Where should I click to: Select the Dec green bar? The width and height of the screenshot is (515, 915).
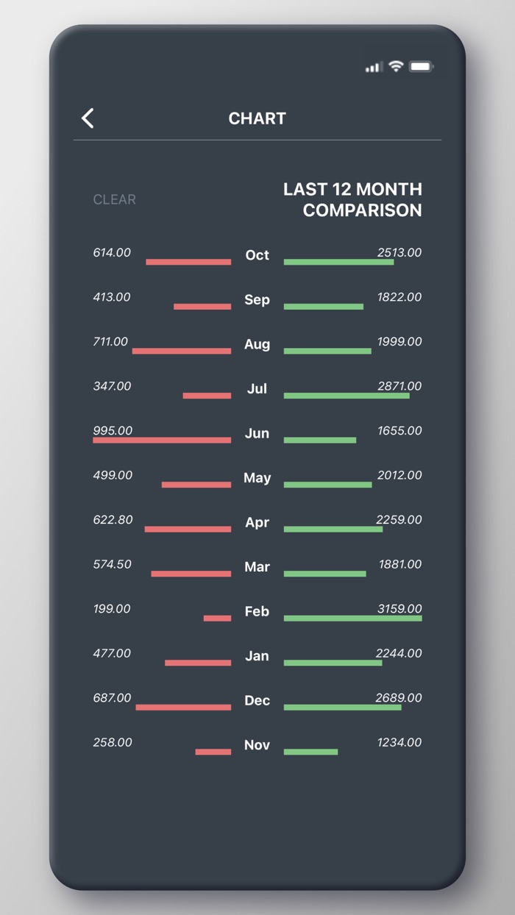coord(342,708)
